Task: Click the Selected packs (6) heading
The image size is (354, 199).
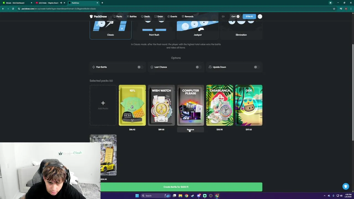Action: coord(101,81)
